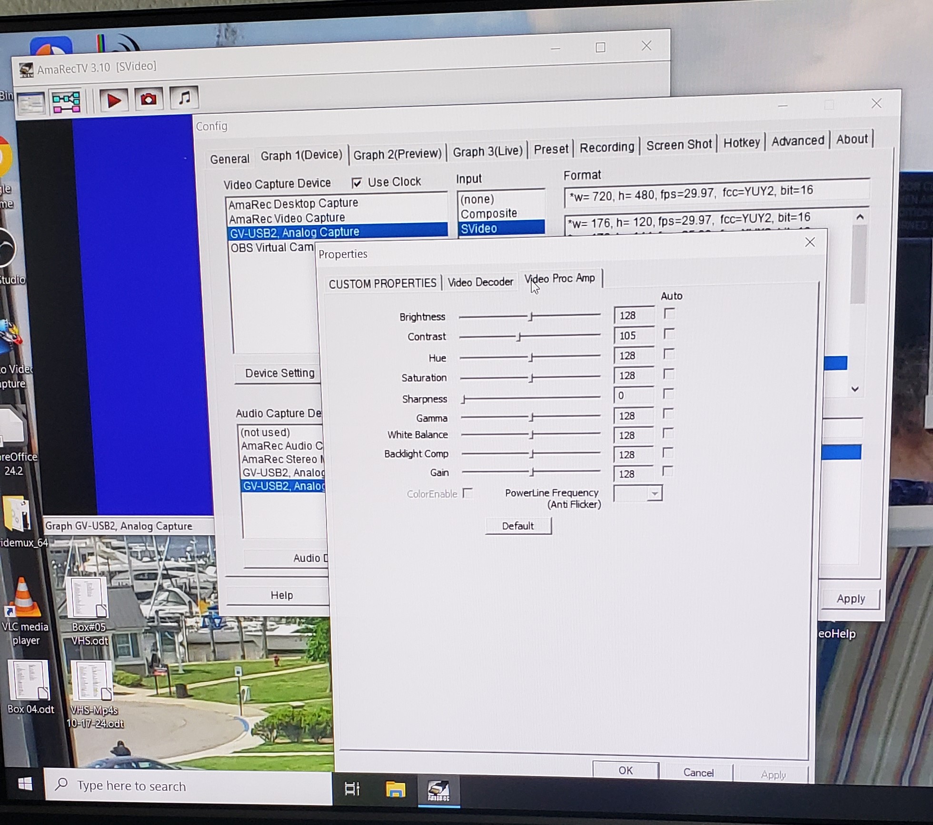Click the Format list scroll-down arrow
The width and height of the screenshot is (933, 825).
point(855,389)
